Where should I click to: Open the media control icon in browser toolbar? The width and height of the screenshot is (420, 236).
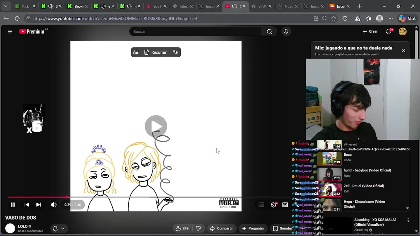point(358,18)
